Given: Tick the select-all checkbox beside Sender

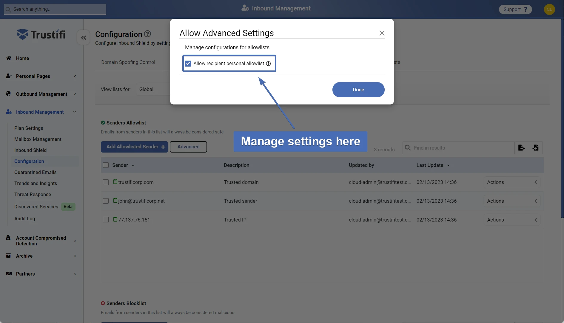Looking at the screenshot, I should 106,165.
